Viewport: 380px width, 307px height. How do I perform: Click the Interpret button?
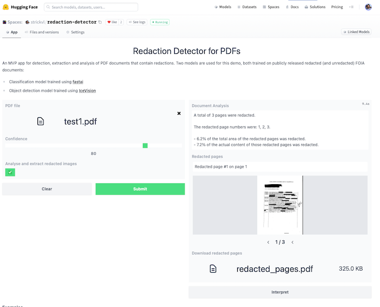280,292
